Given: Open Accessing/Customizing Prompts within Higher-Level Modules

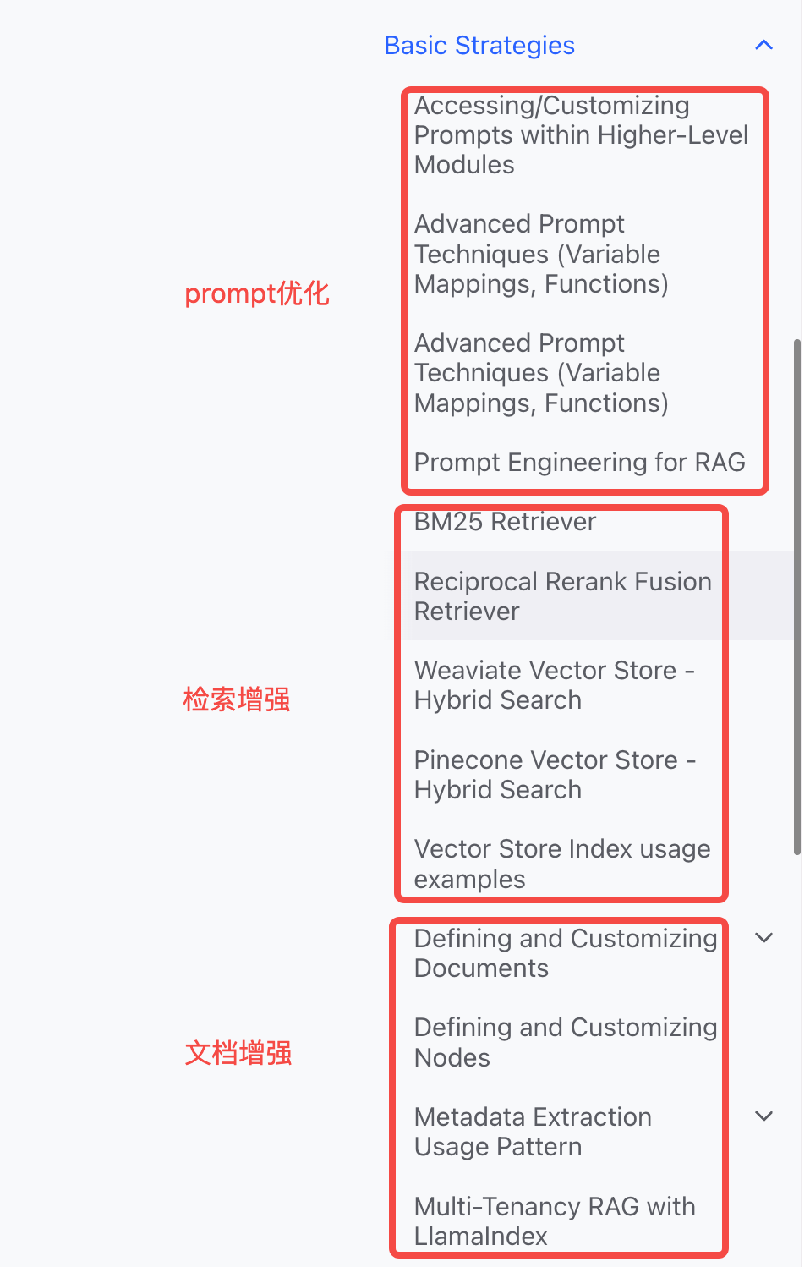Looking at the screenshot, I should click(x=581, y=135).
